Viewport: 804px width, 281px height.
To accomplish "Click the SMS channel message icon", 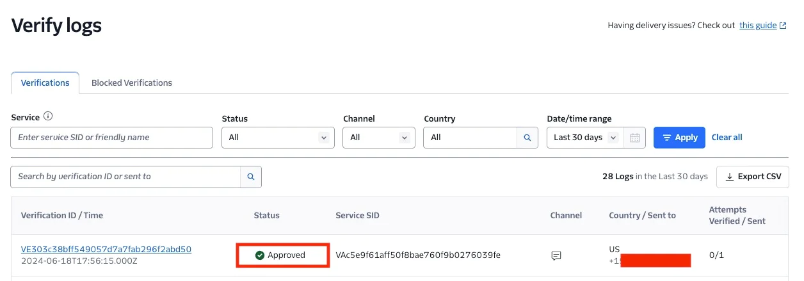I will [556, 255].
